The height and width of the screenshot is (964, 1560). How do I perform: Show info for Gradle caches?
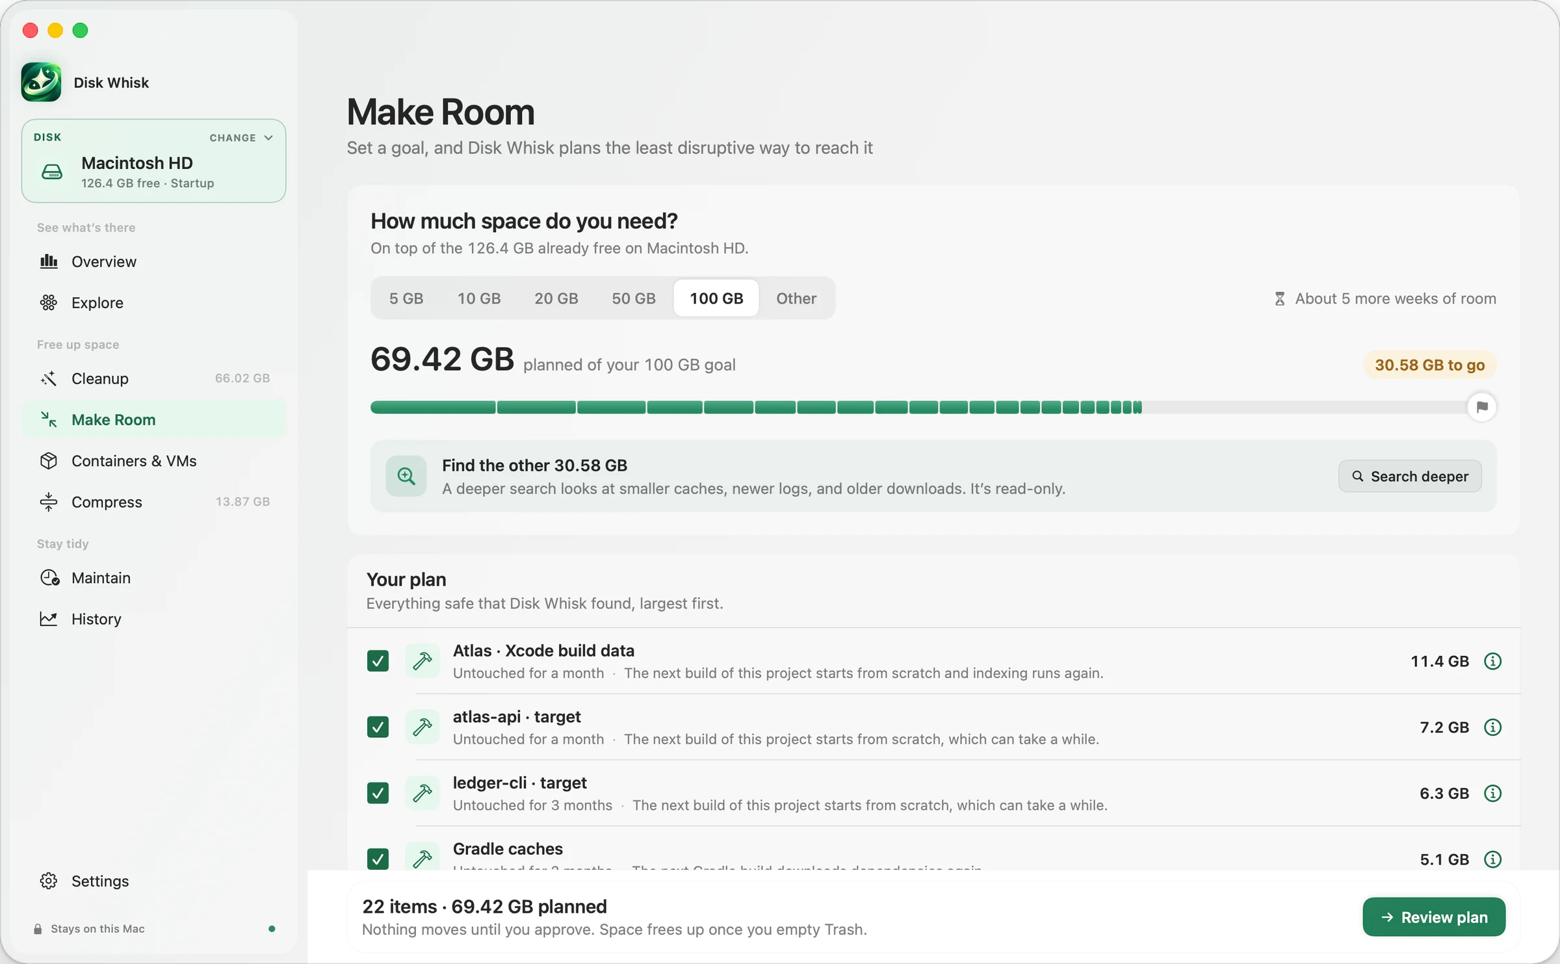coord(1493,859)
